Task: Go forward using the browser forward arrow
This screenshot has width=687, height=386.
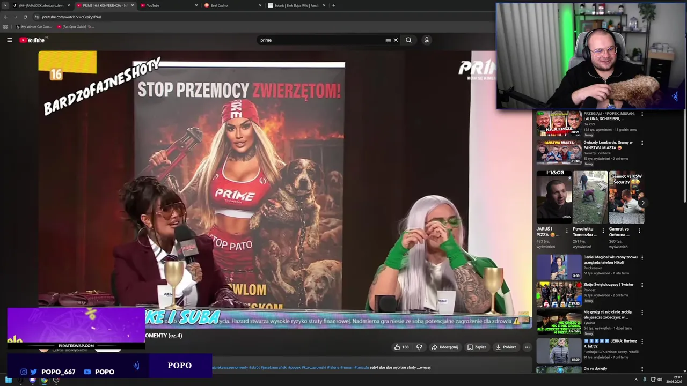Action: [15, 17]
